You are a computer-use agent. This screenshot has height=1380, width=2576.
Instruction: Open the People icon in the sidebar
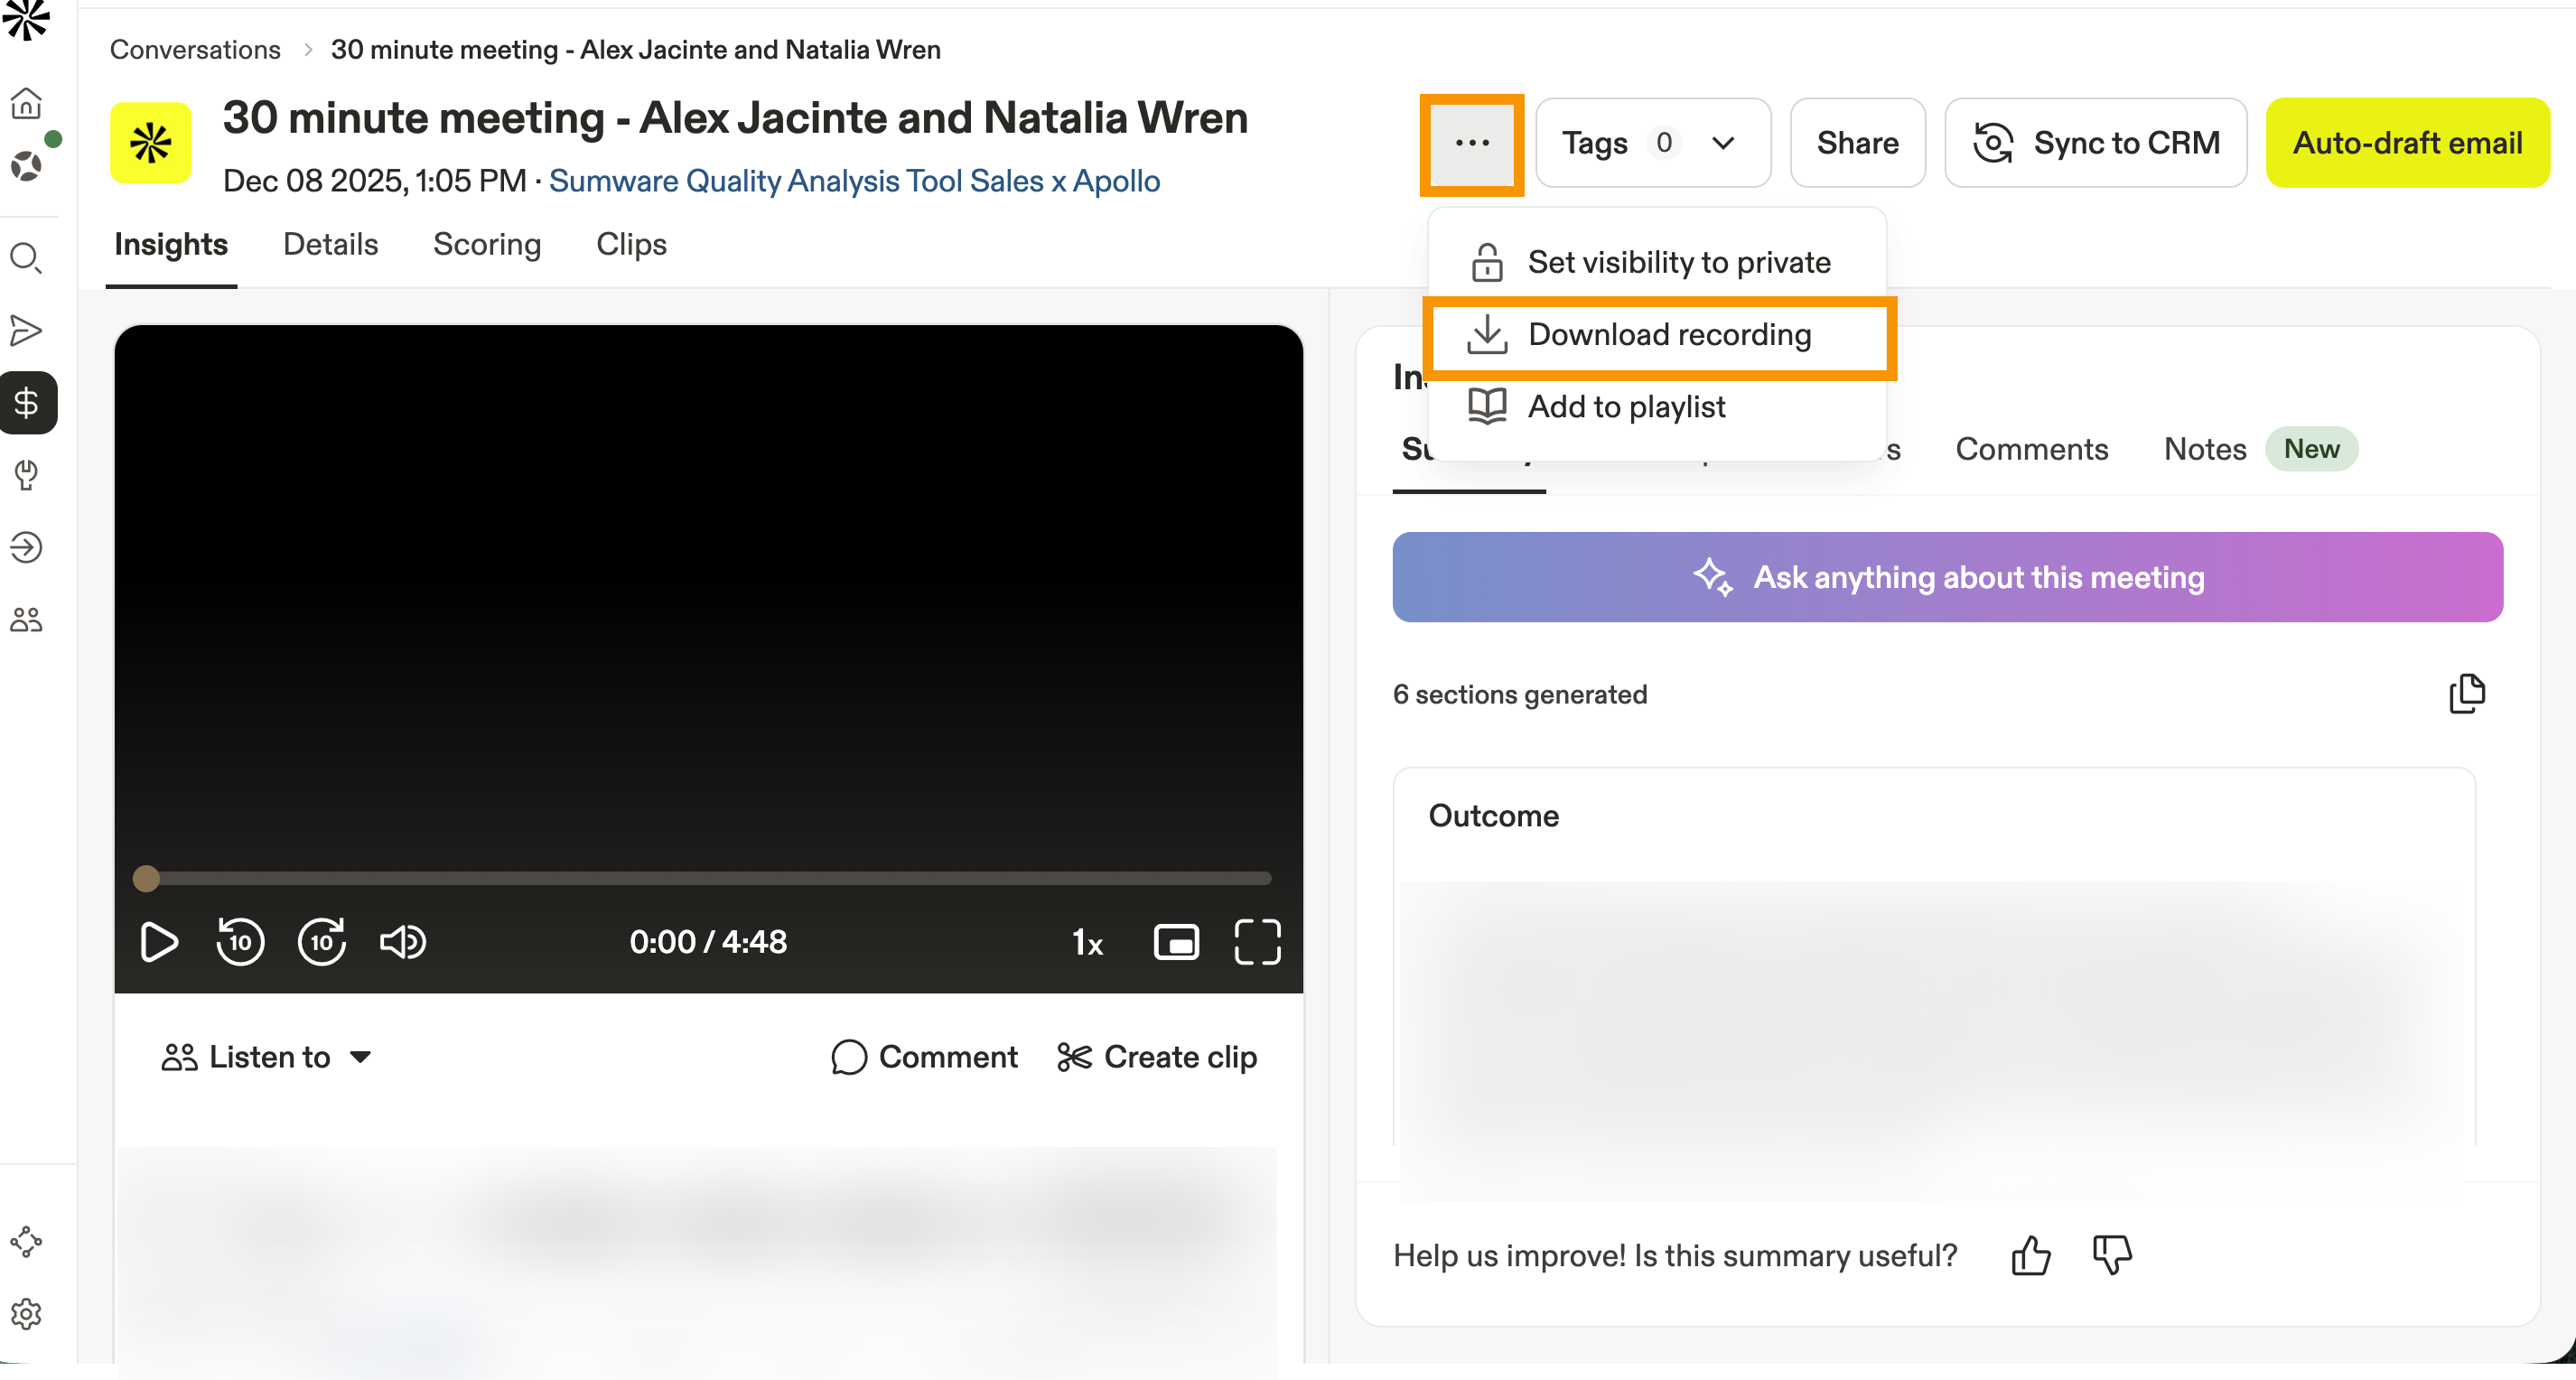(27, 619)
